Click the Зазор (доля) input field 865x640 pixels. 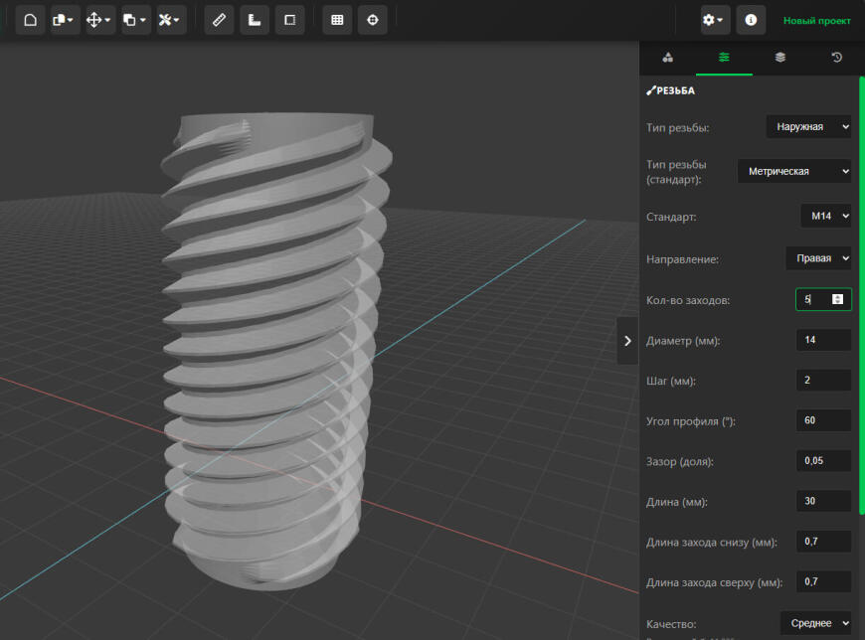tap(823, 461)
